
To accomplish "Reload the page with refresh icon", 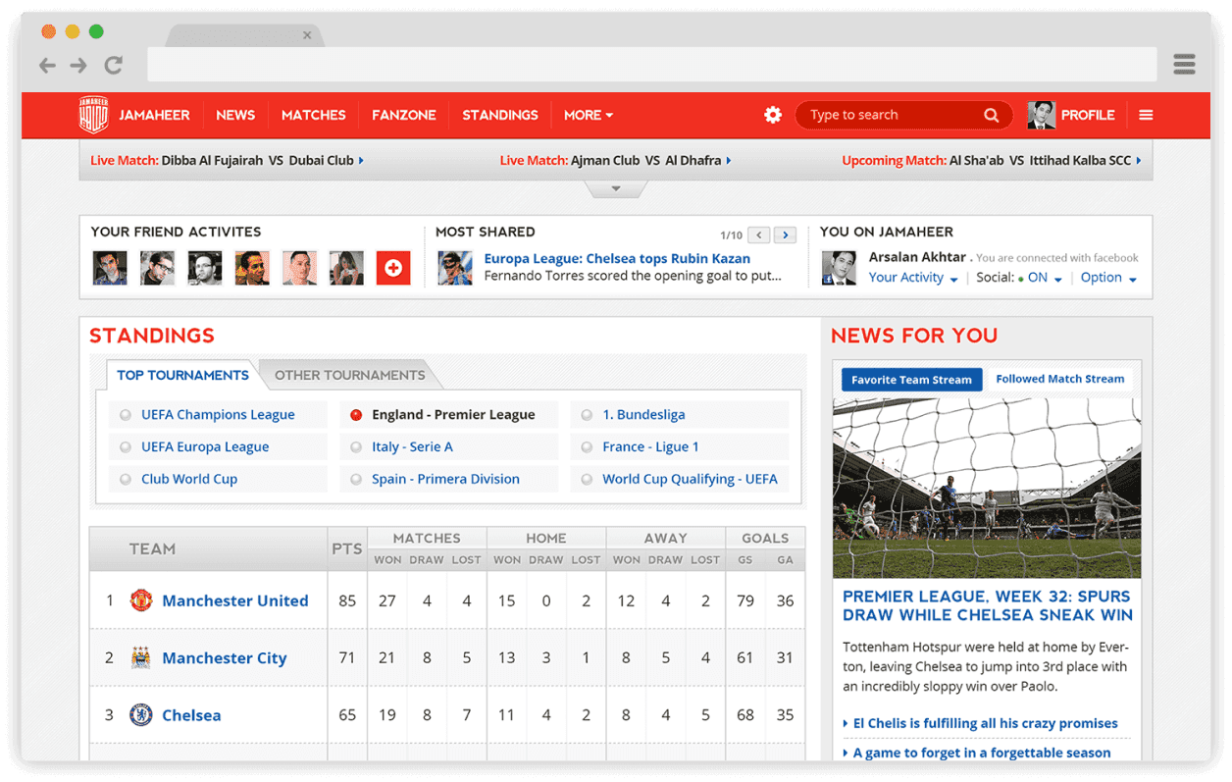I will pyautogui.click(x=114, y=66).
